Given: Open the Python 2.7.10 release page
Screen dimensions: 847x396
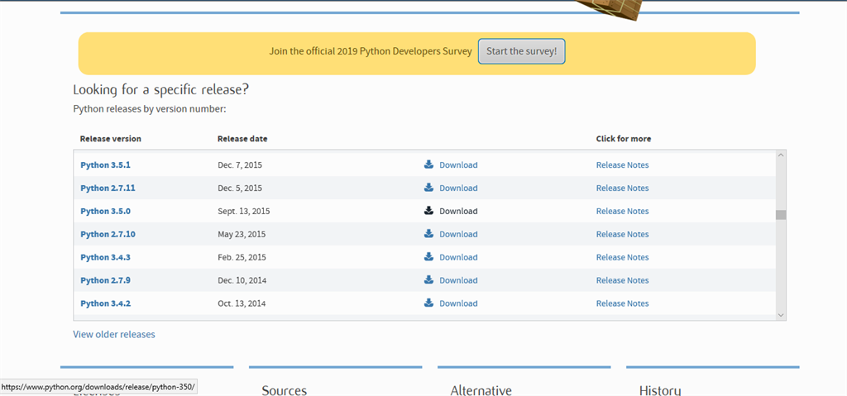Looking at the screenshot, I should click(x=108, y=235).
